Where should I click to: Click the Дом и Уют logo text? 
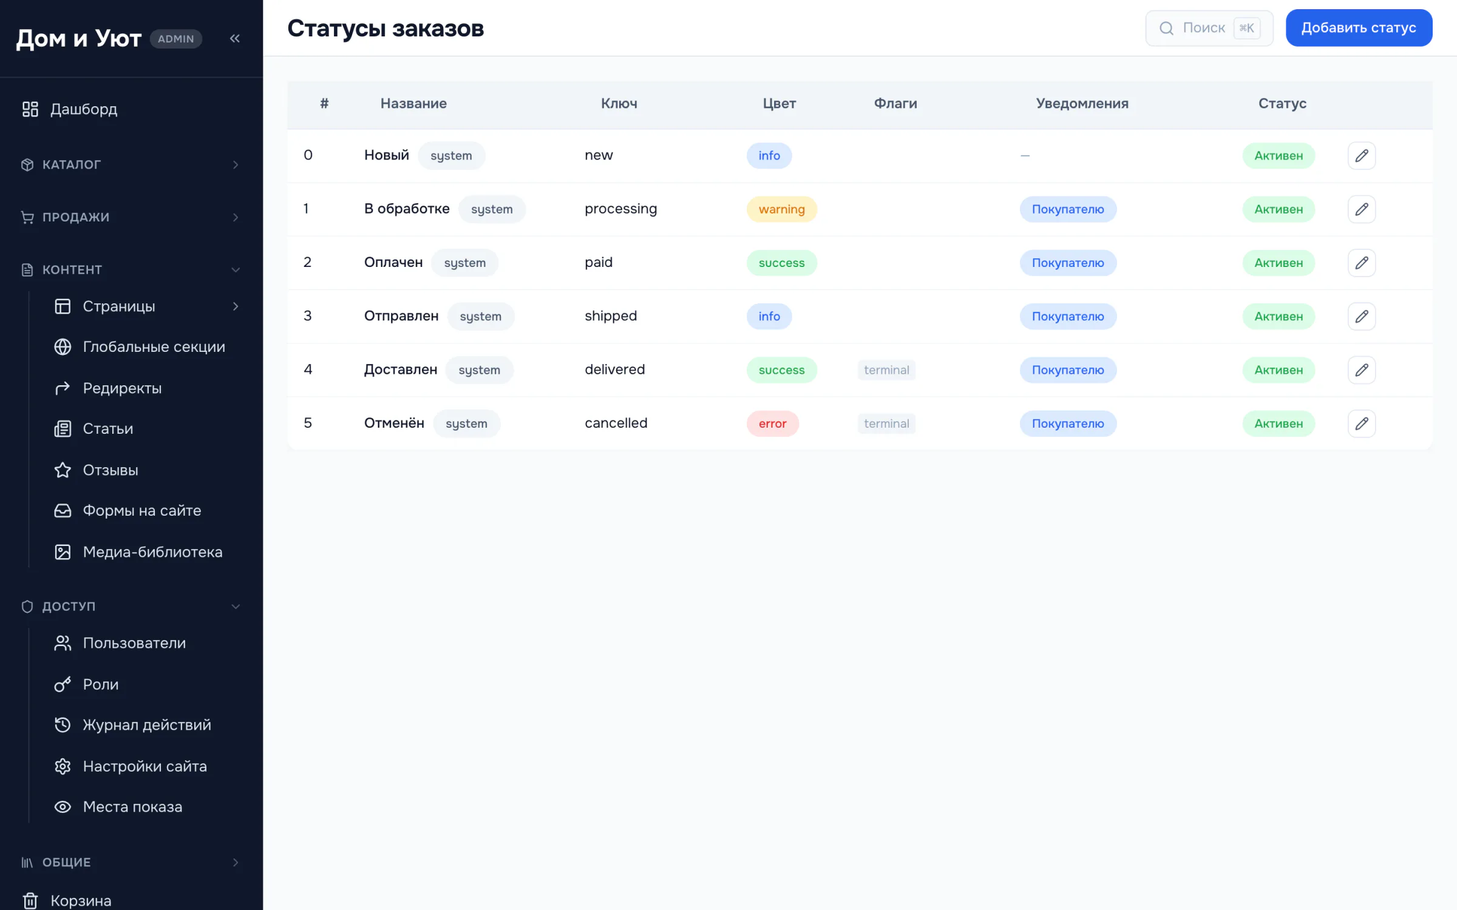(78, 39)
